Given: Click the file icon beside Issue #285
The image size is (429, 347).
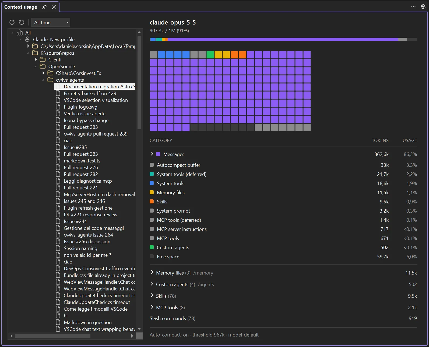Looking at the screenshot, I should click(58, 147).
